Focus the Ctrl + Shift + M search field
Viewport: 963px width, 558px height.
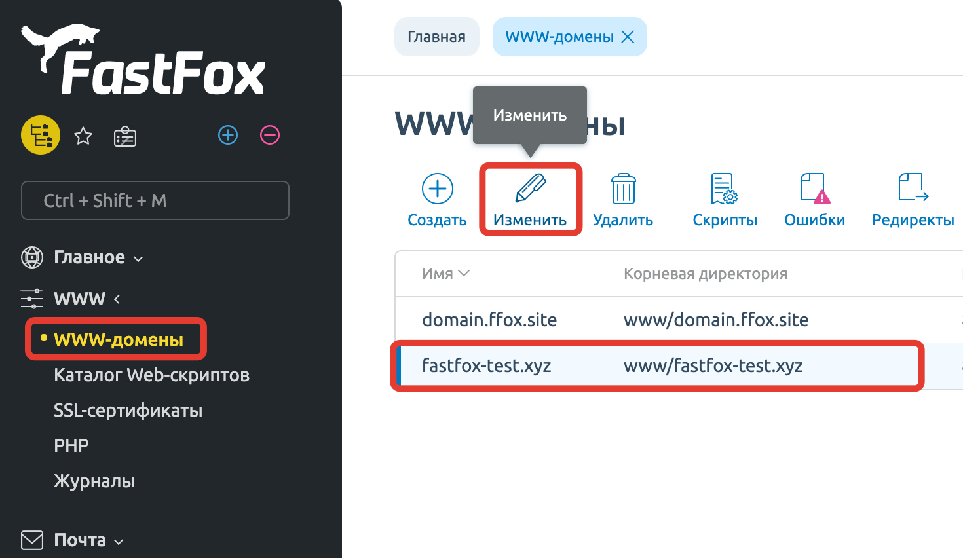[155, 200]
